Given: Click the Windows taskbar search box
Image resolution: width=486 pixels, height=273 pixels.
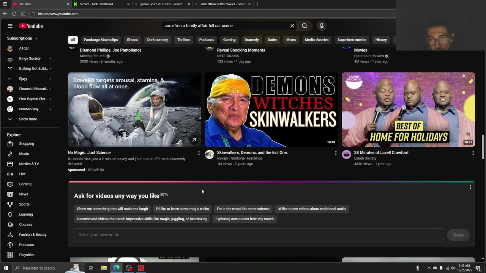Looking at the screenshot, I should pyautogui.click(x=48, y=268).
